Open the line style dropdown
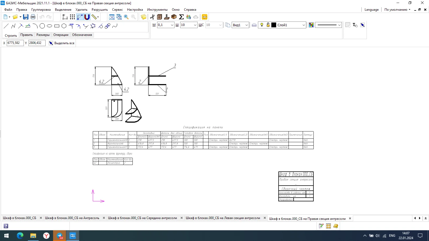 339,25
